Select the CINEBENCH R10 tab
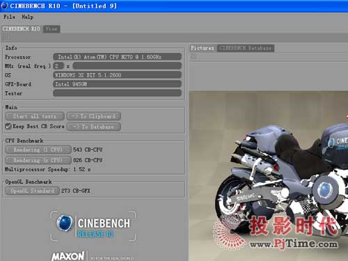 21,29
